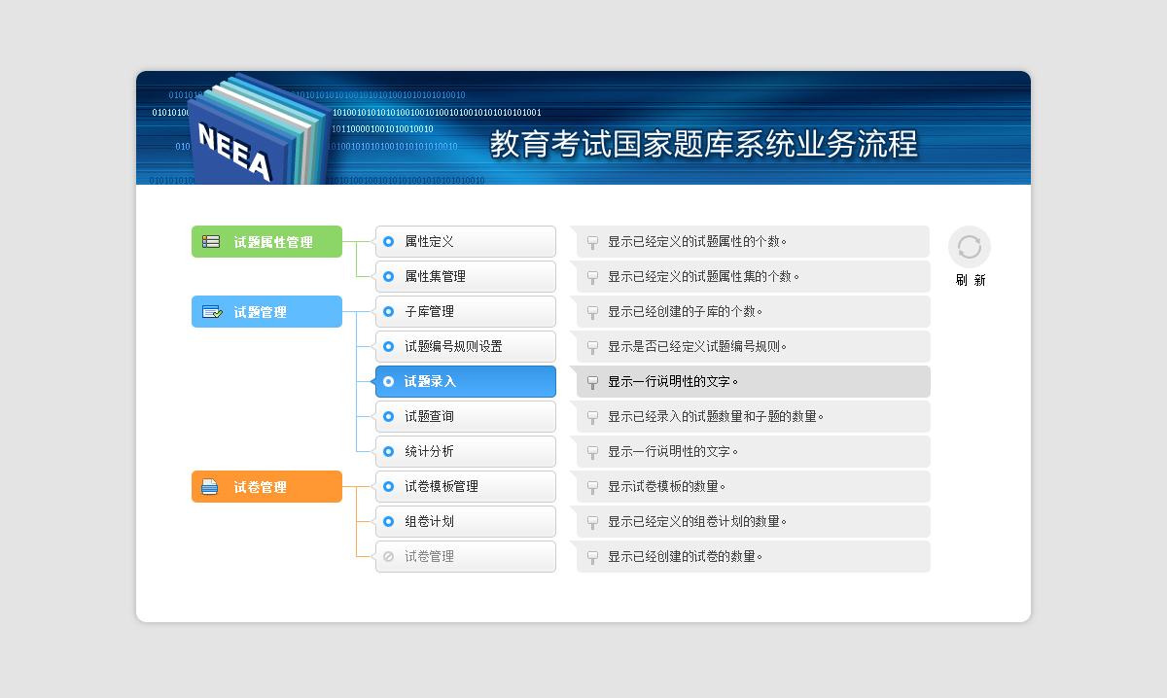Go to 试题查询
Screen dimensions: 1167x698
[466, 417]
